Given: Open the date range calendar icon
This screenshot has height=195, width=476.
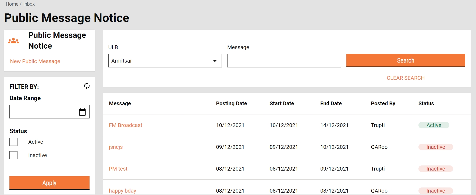Looking at the screenshot, I should tap(82, 112).
